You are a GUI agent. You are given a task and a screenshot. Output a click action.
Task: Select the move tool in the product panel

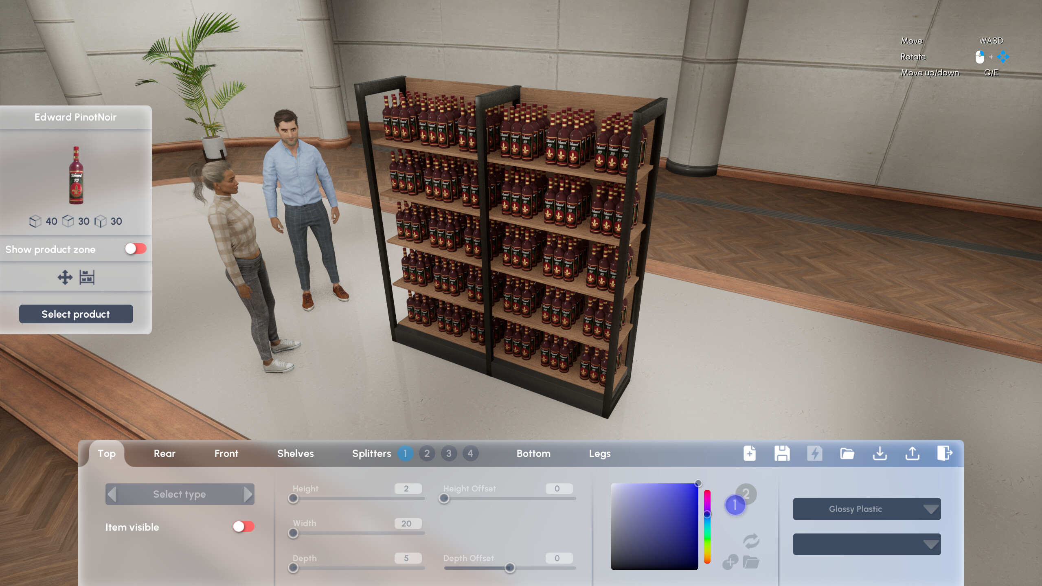pos(65,277)
